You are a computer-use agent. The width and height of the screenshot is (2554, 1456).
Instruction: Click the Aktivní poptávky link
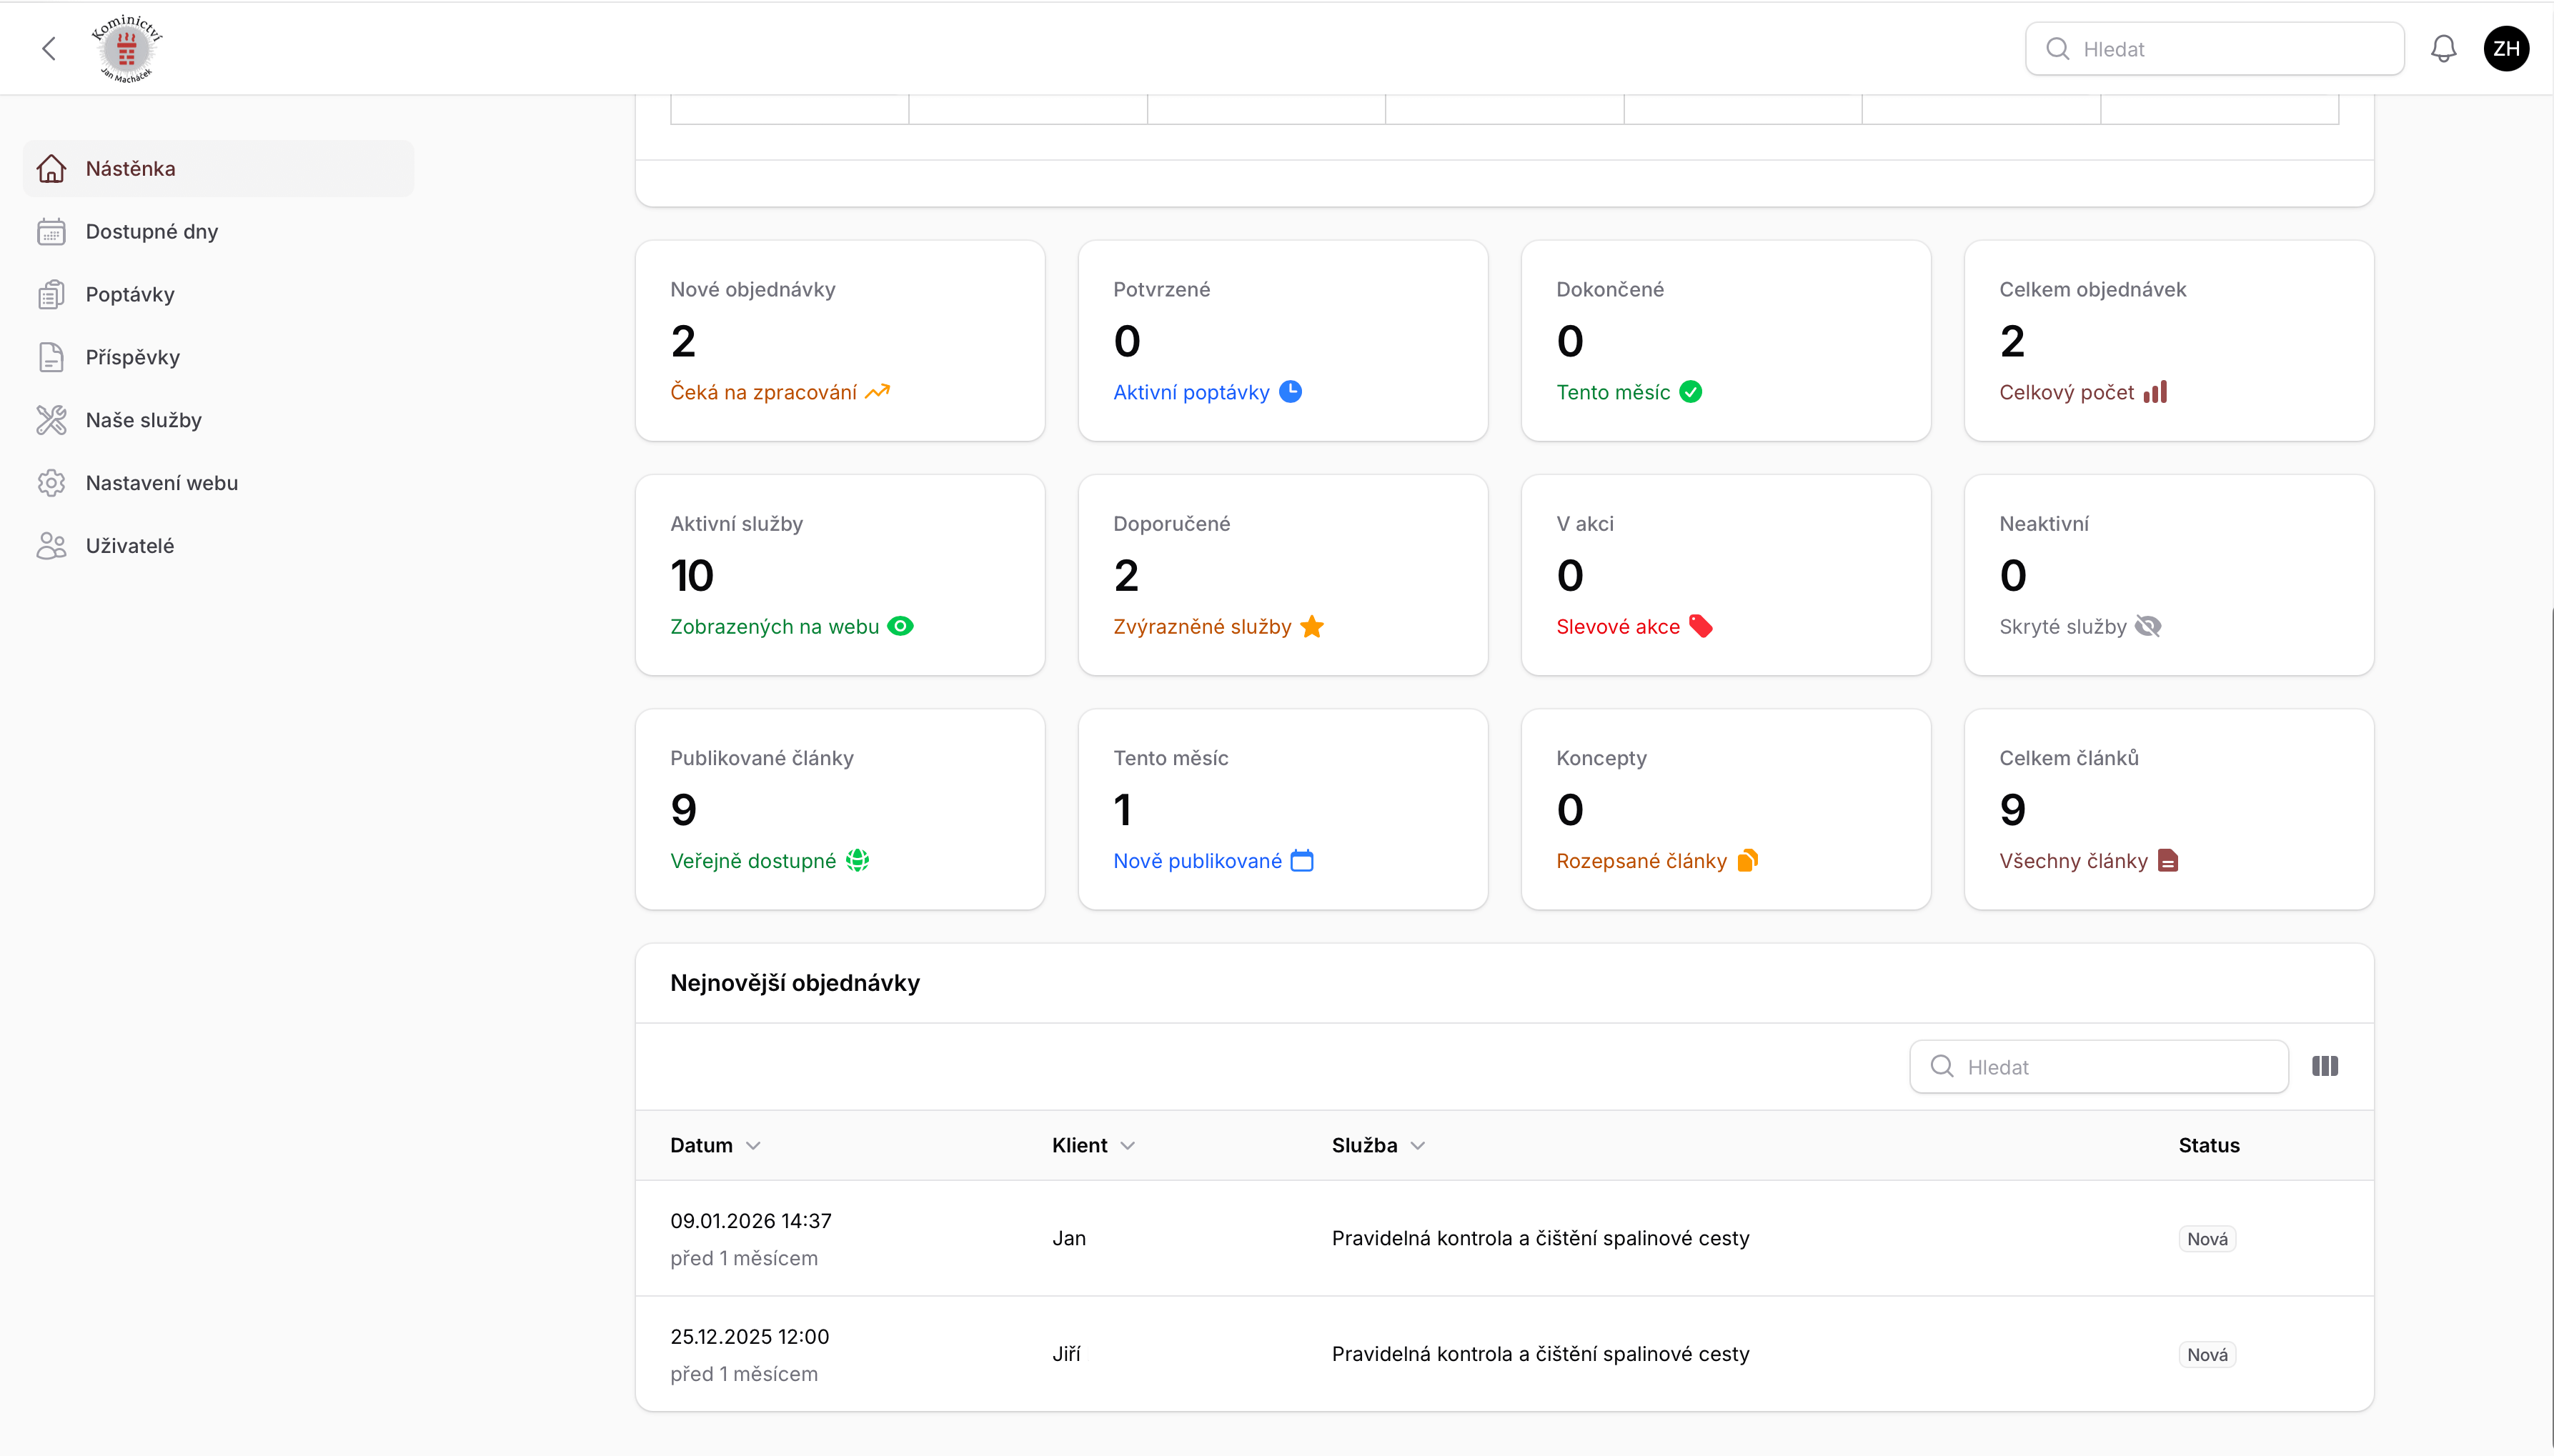click(1191, 392)
